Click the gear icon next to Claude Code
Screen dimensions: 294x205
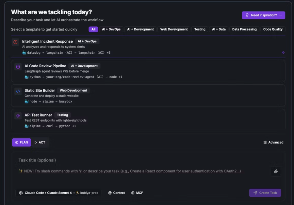(21, 193)
